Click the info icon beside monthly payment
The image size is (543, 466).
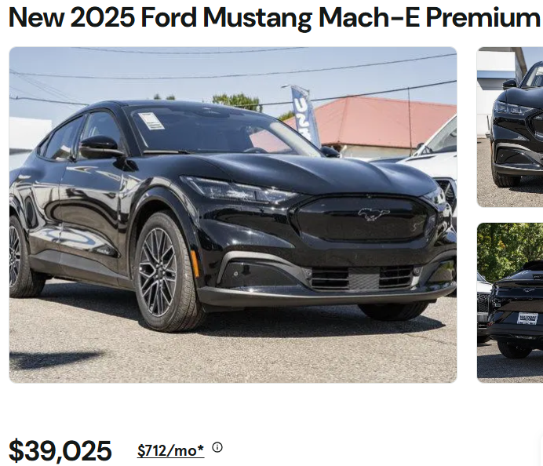[217, 447]
